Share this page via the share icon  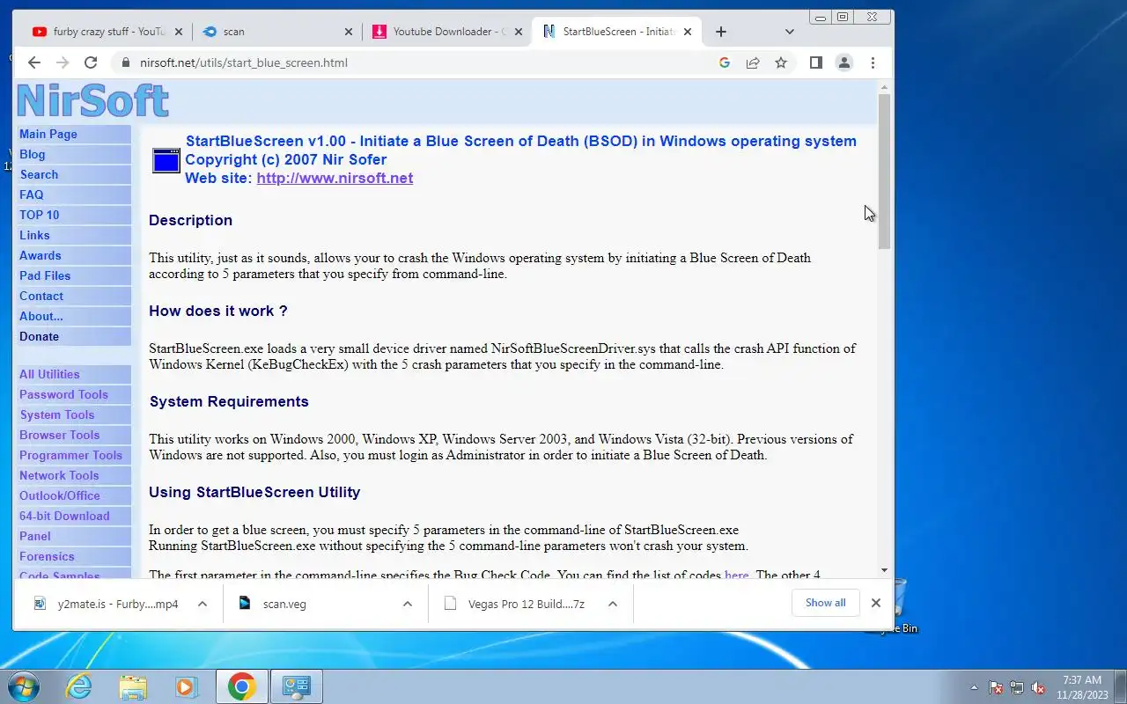coord(753,62)
